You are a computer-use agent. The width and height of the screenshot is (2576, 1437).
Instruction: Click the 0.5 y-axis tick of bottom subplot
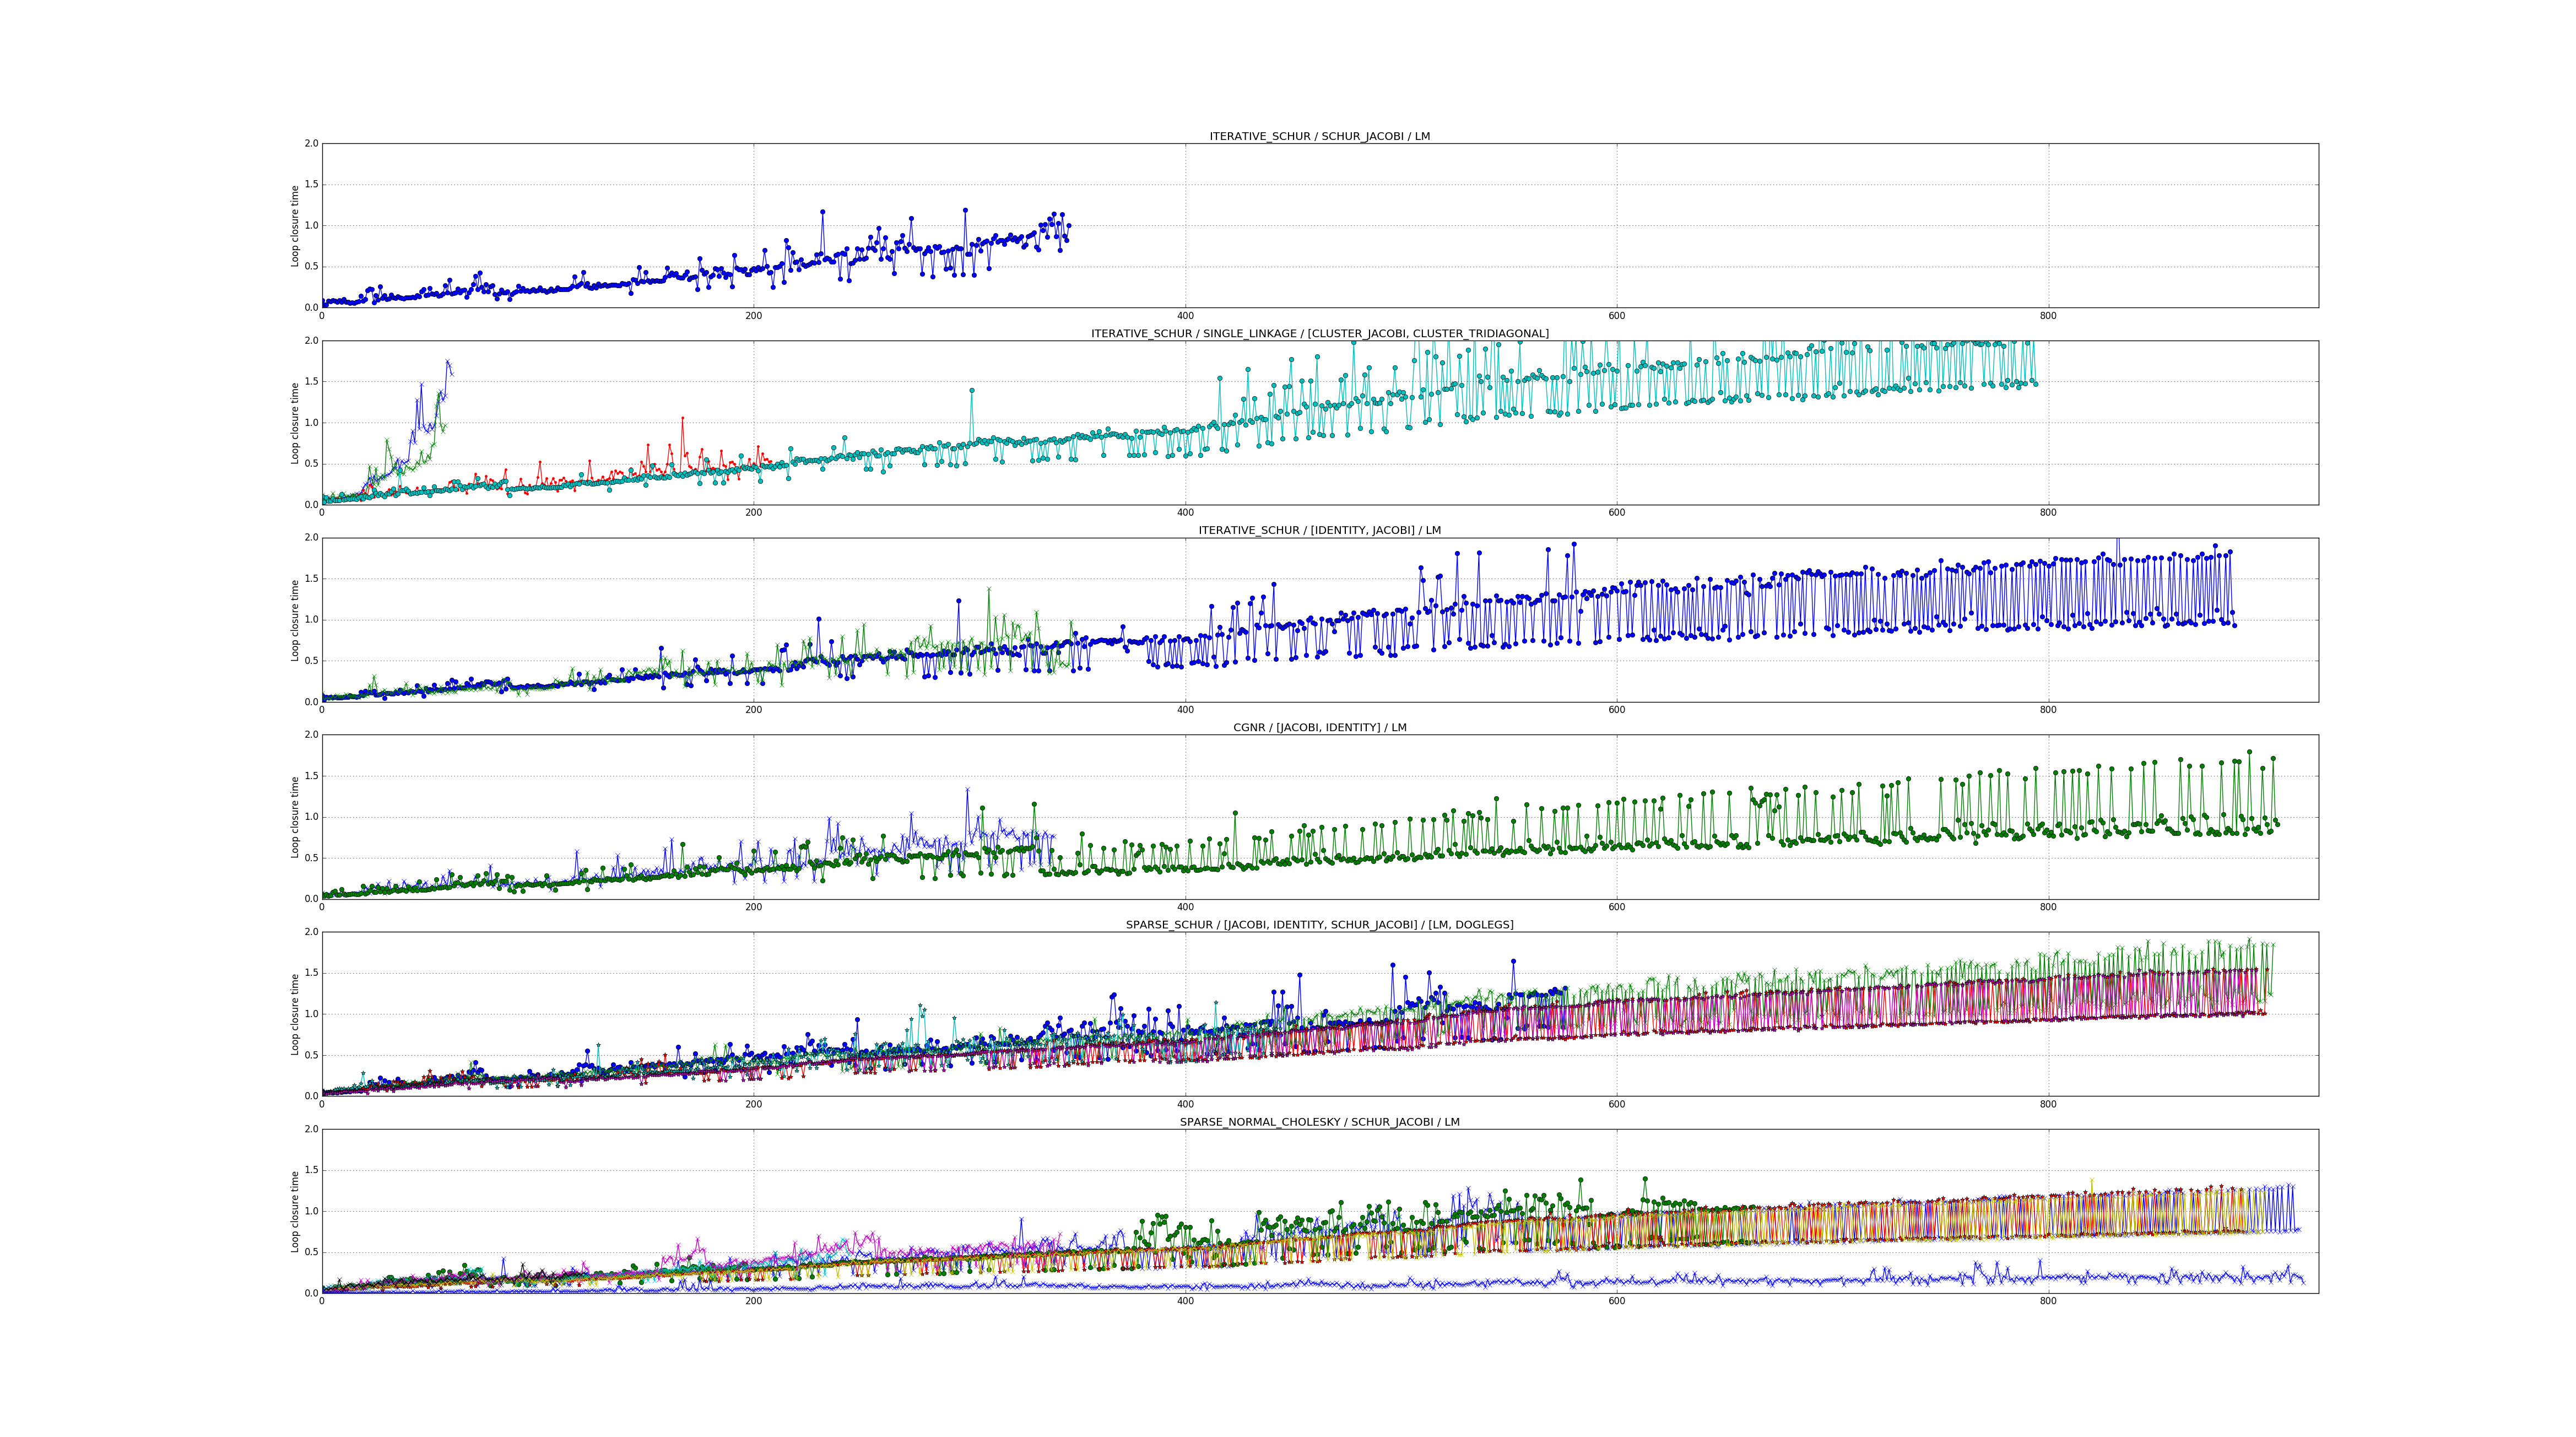click(311, 1252)
